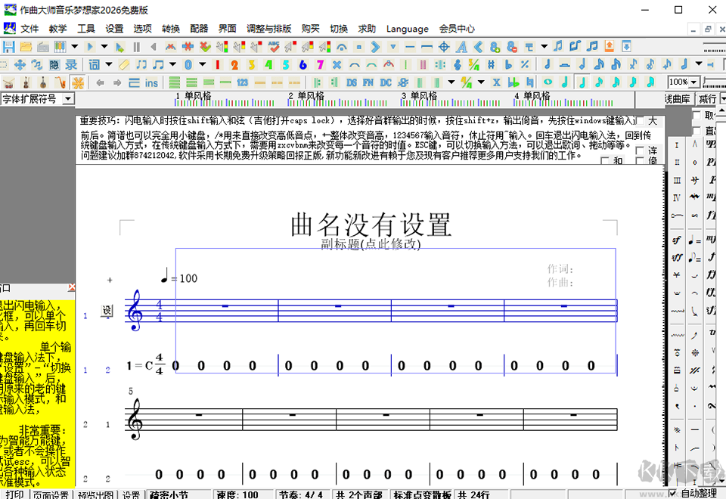Expand dropdown arrow beside blue zero icon
Image resolution: width=726 pixels, height=499 pixels.
(x=203, y=65)
